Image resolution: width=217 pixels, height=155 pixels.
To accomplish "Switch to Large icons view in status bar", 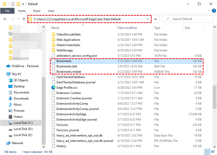I will tap(213, 152).
